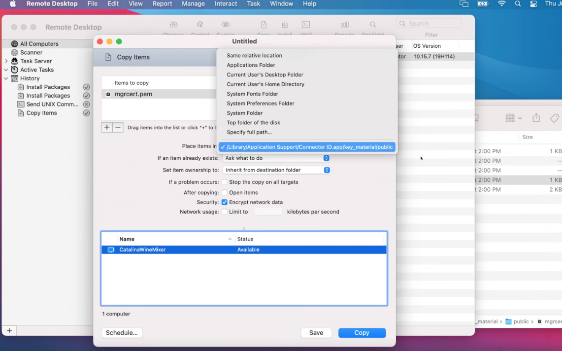Select mgrcert.pem in Items to copy
562x351 pixels.
point(159,94)
